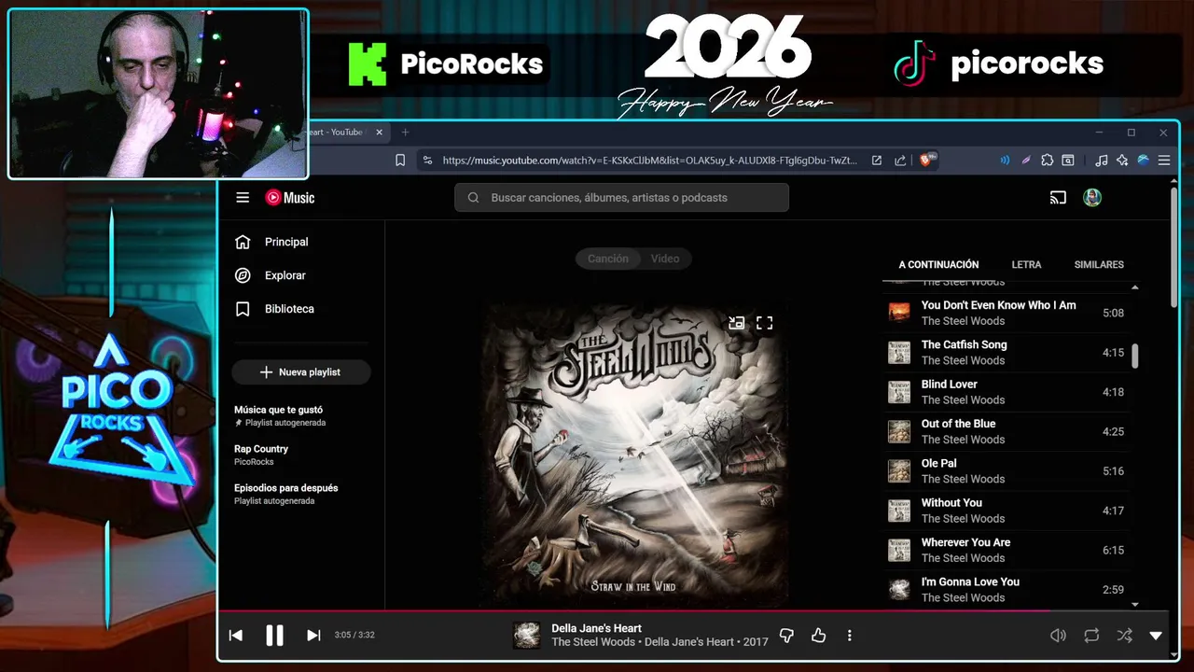Play Blind Lover from queue
This screenshot has height=672, width=1194.
coord(1006,392)
